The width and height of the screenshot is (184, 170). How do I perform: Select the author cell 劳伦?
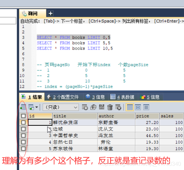pyautogui.click(x=116, y=142)
